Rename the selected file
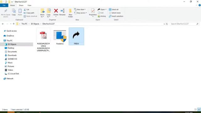Viewport: 201px width, 113px height. click(62, 12)
